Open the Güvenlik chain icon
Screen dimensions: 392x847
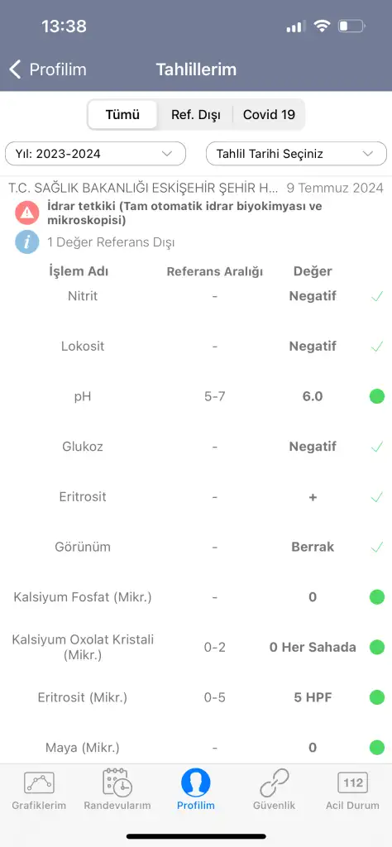tap(274, 782)
